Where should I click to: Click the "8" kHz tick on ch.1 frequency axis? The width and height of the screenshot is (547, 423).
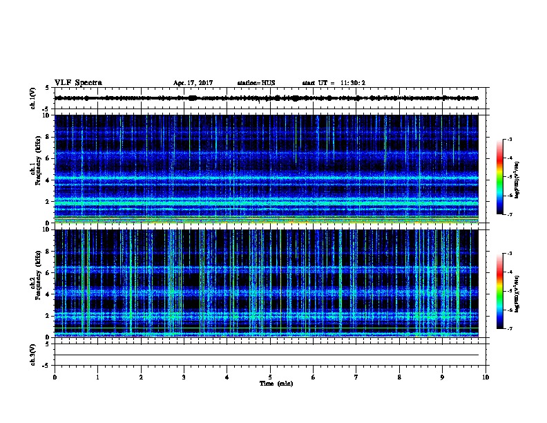(x=48, y=137)
